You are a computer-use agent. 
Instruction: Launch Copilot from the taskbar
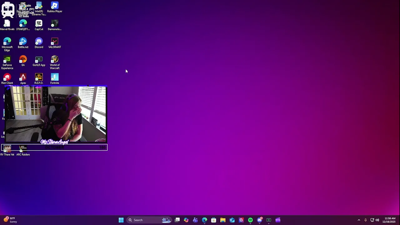(186, 220)
